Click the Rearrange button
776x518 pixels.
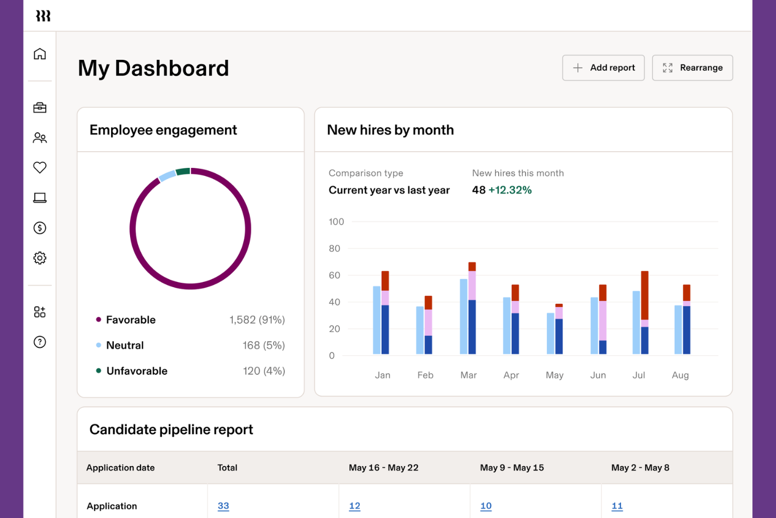(693, 68)
